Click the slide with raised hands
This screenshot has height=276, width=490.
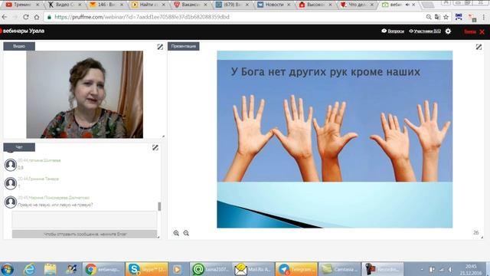[335, 140]
